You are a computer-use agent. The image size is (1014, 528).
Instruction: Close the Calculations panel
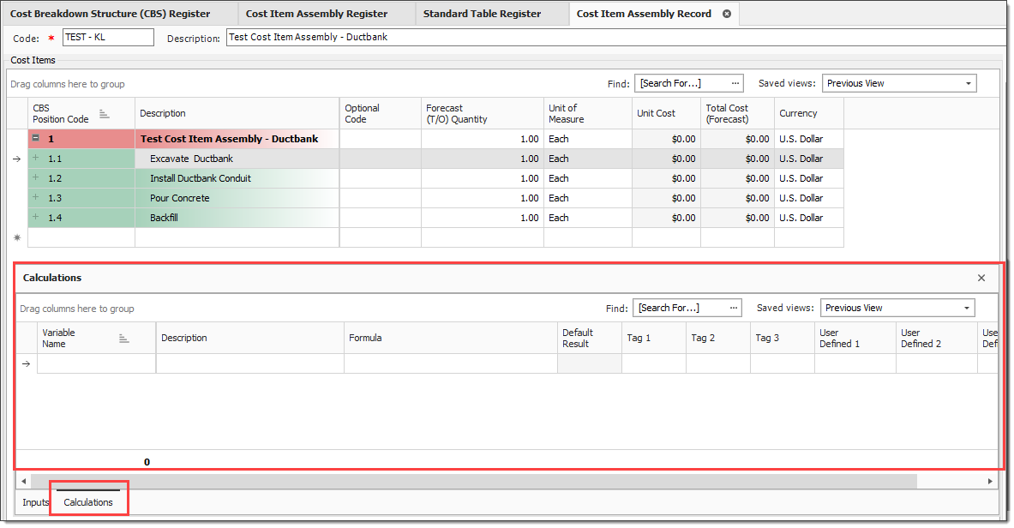coord(981,278)
